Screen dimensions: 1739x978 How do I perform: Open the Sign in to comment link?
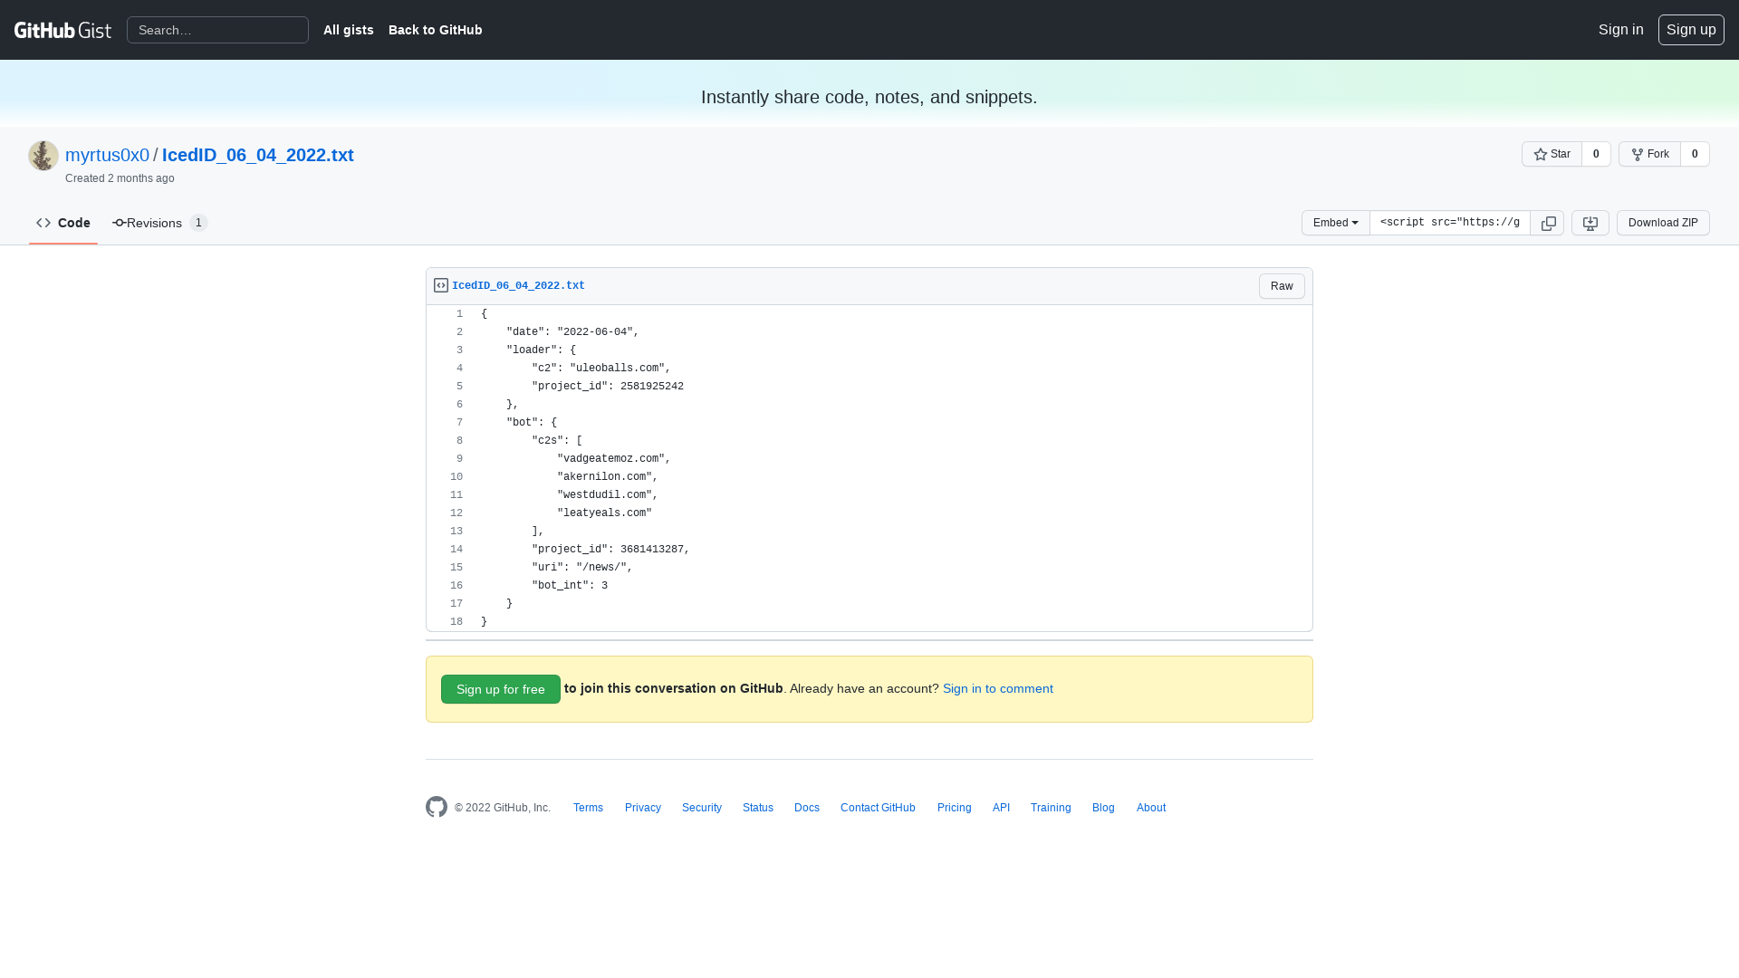pos(997,688)
